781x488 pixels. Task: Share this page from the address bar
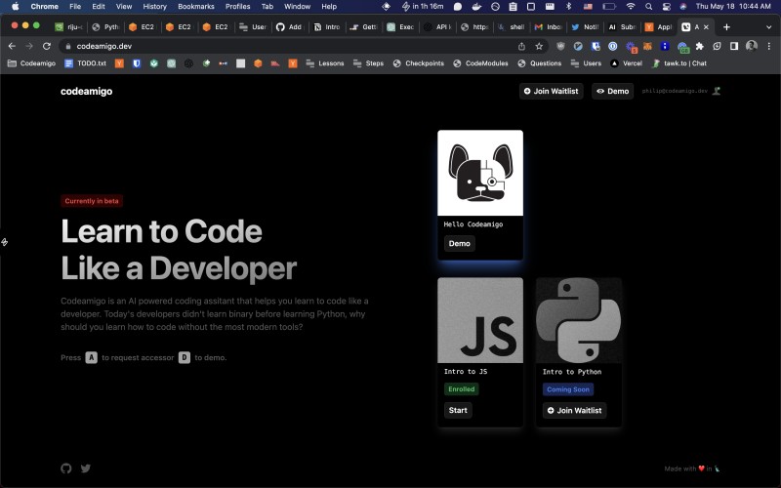521,46
